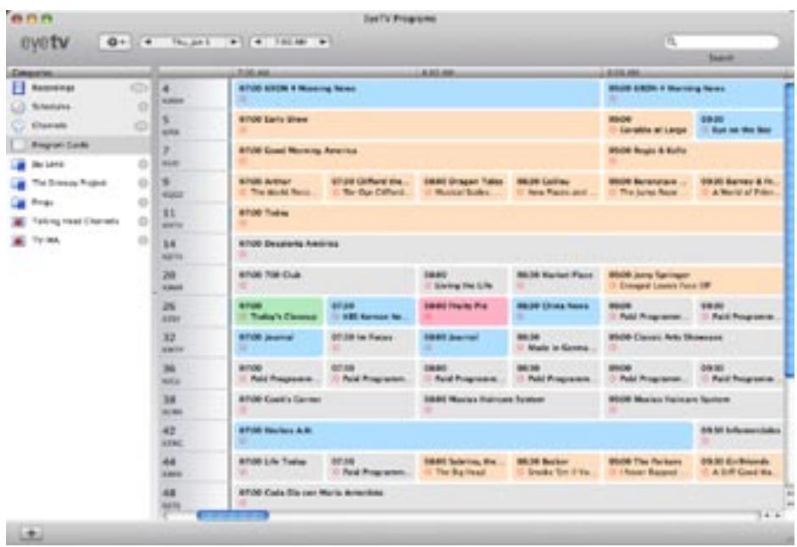This screenshot has width=797, height=547.
Task: Tick record box beside Eye on the Bay
Action: click(705, 130)
